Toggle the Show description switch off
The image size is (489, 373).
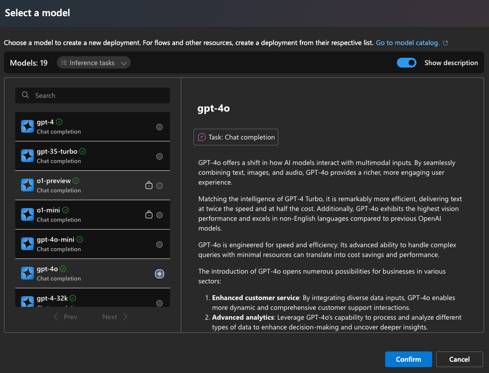click(406, 63)
